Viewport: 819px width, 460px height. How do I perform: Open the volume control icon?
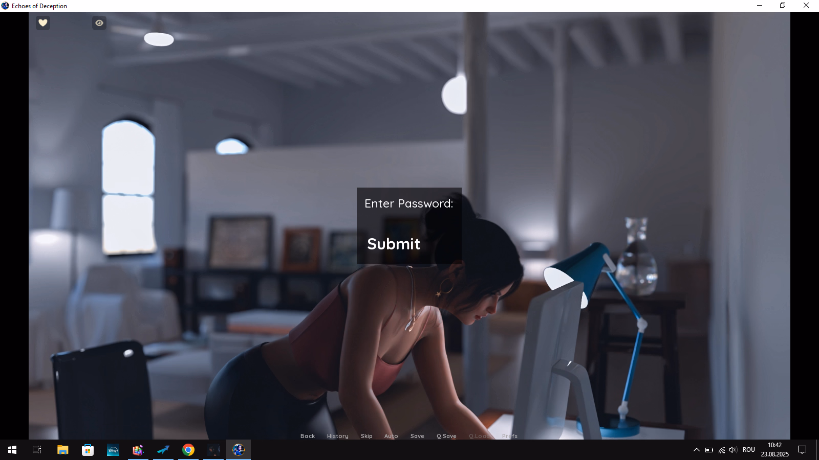pyautogui.click(x=733, y=450)
